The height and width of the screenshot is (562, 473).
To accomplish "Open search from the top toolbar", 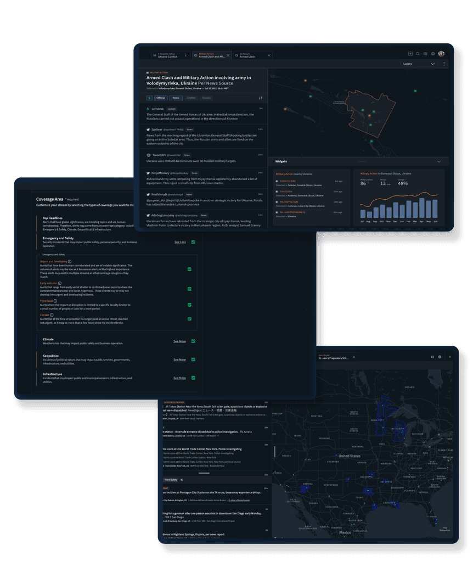I will tap(418, 53).
